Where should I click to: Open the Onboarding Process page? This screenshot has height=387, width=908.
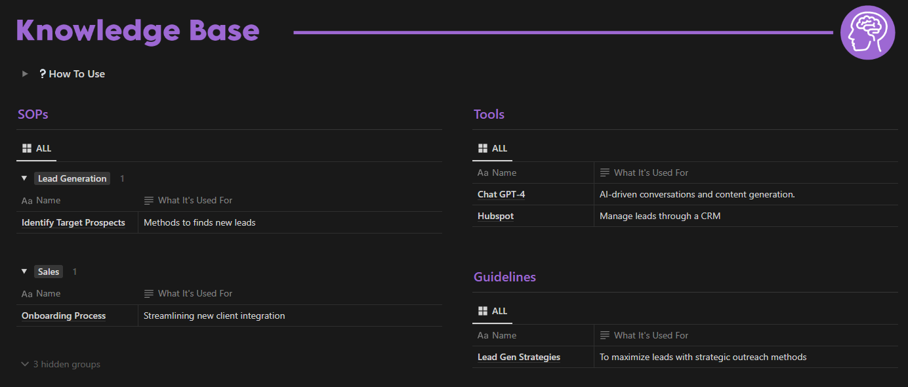(64, 316)
